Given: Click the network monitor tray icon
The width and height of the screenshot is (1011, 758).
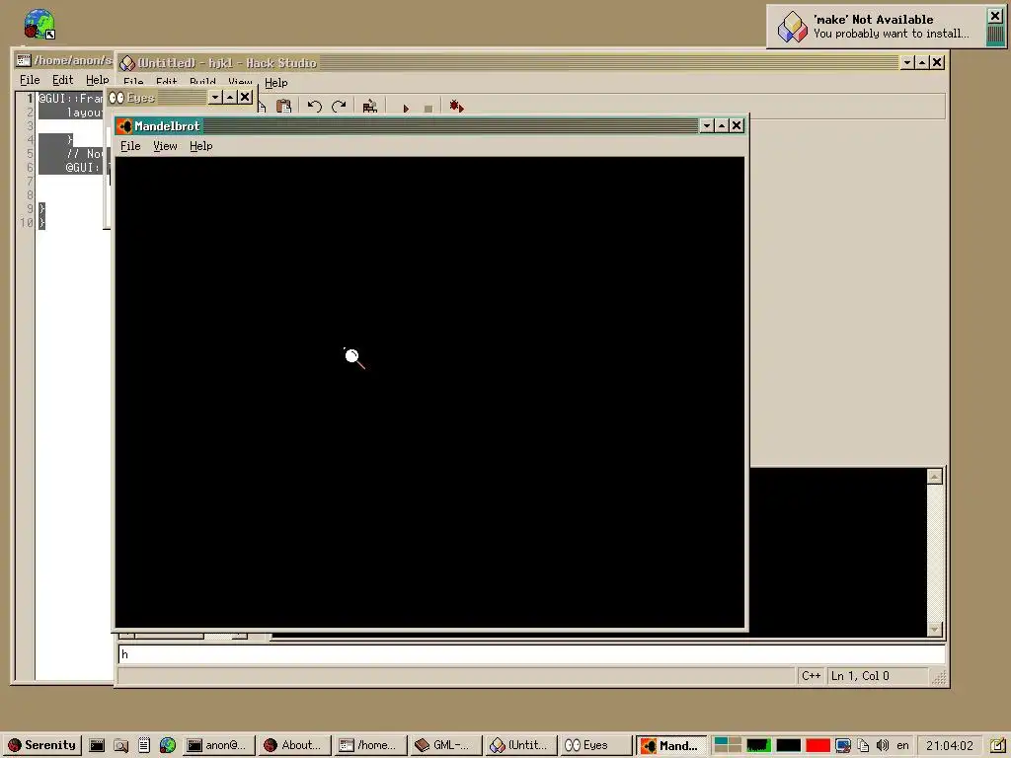Looking at the screenshot, I should coord(843,745).
